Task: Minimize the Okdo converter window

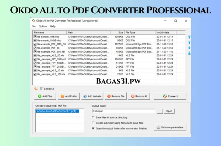Action: pos(165,21)
